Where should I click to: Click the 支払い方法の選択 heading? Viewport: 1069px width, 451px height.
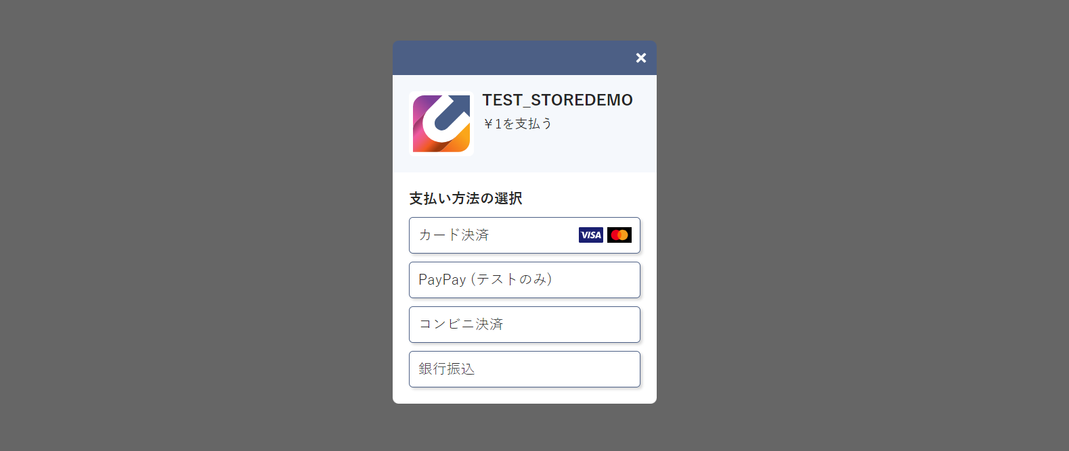click(466, 198)
